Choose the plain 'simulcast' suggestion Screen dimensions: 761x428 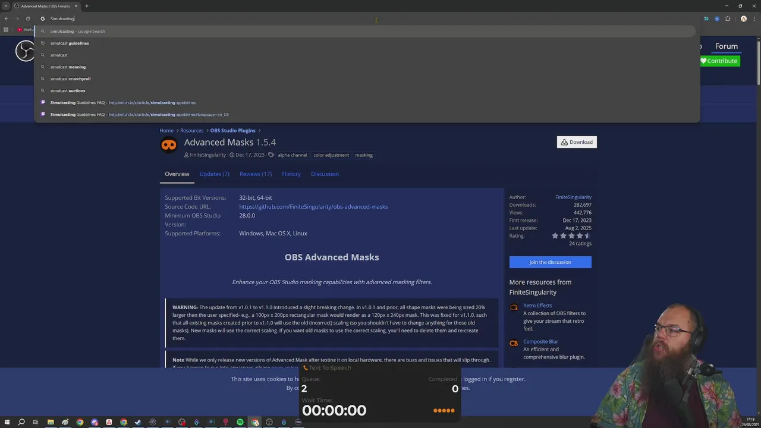pos(366,55)
